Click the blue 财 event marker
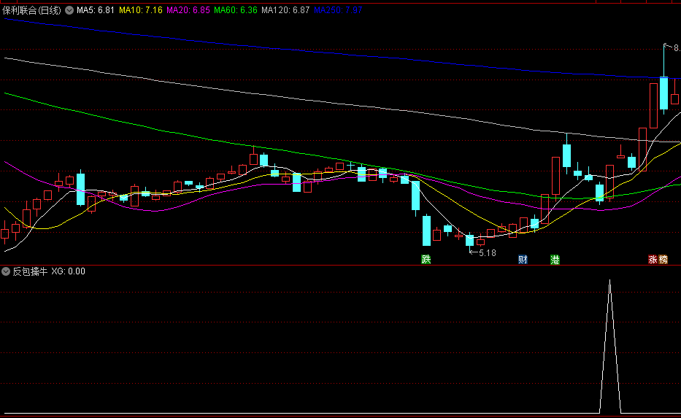 [523, 260]
